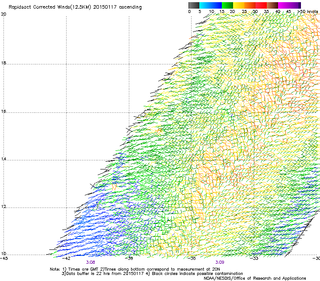
Task: Click the '>50 knots' legend label
Action: coord(307,11)
